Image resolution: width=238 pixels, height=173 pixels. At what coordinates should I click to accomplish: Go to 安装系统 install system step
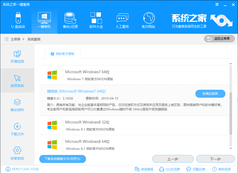[x=17, y=153]
